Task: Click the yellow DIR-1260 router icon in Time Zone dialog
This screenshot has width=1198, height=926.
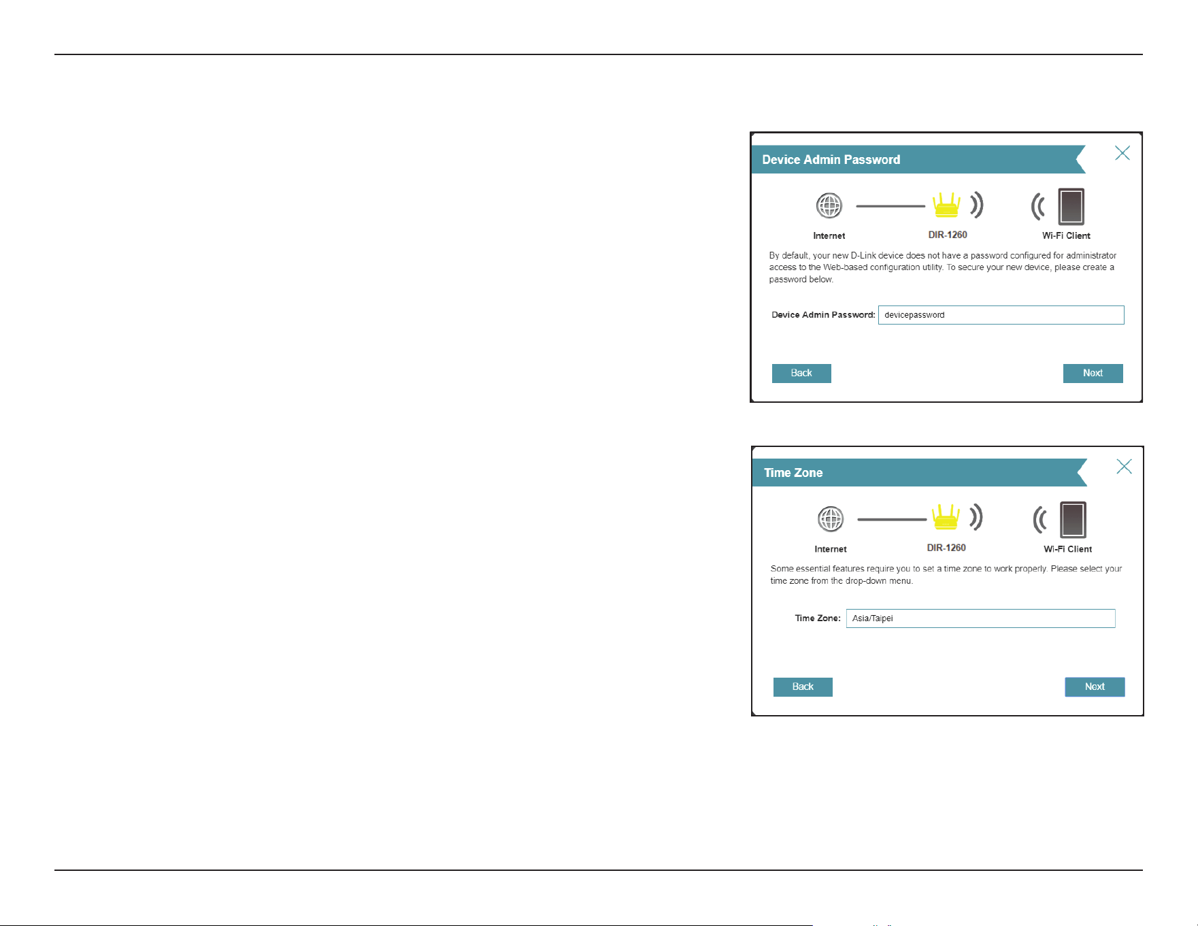Action: coord(946,517)
